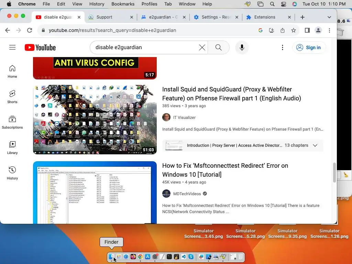Click the share icon in address bar
This screenshot has height=264, width=352.
(x=283, y=30)
